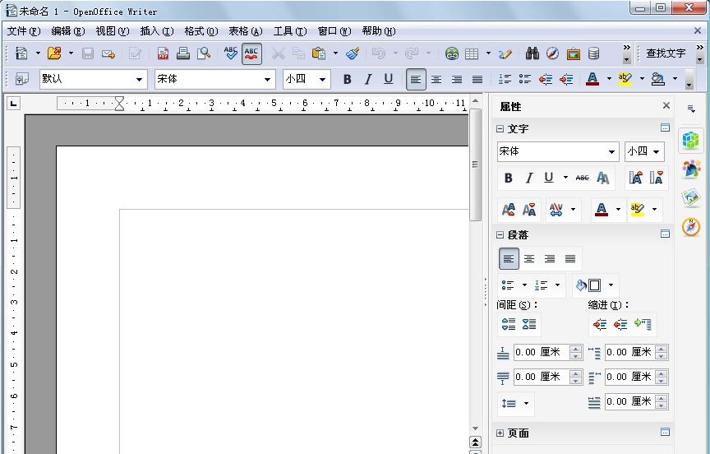Insert a table from the toolbar
This screenshot has width=710, height=454.
click(x=472, y=53)
